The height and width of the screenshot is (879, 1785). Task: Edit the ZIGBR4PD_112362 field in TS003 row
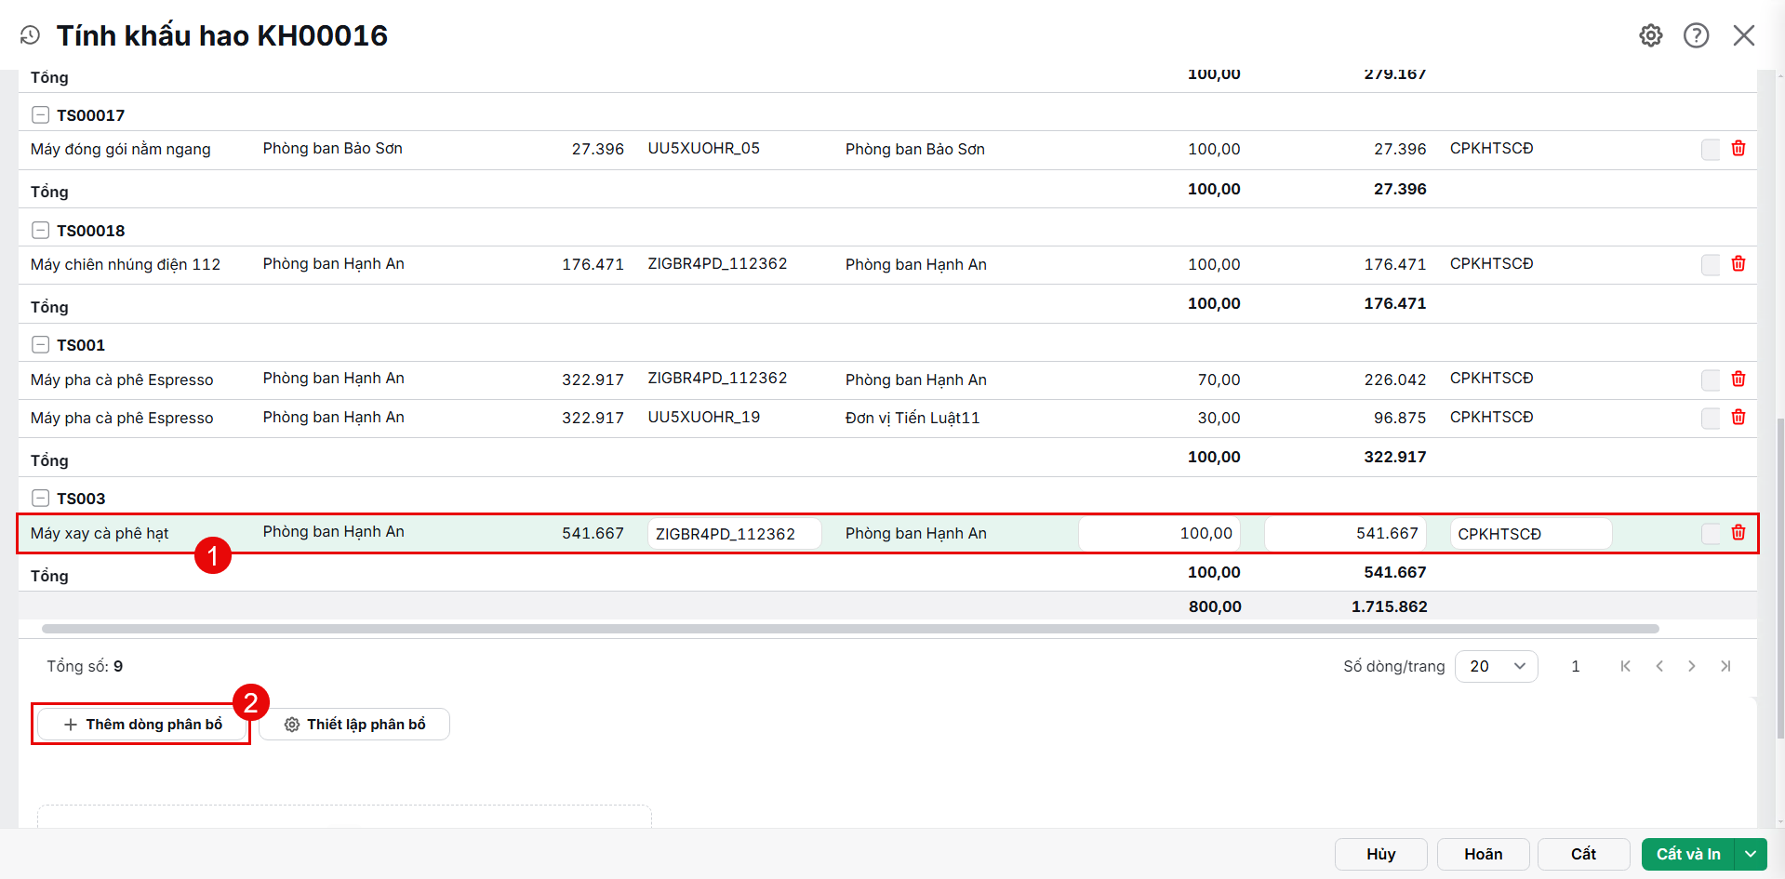click(x=735, y=534)
